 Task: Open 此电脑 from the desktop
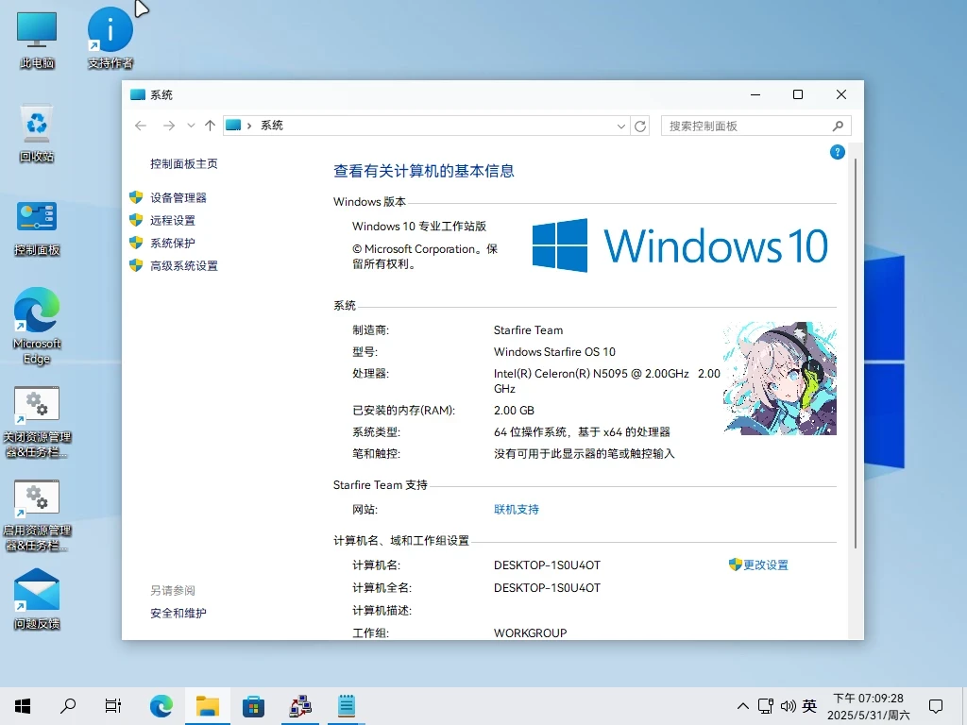click(35, 31)
